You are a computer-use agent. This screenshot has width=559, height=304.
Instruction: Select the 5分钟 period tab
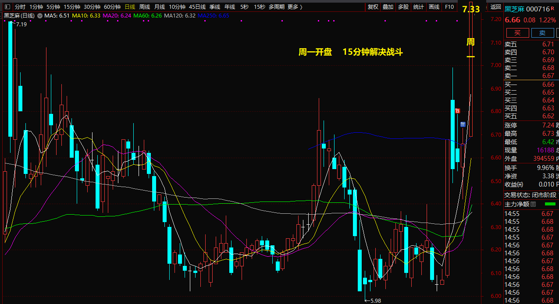tap(53, 7)
